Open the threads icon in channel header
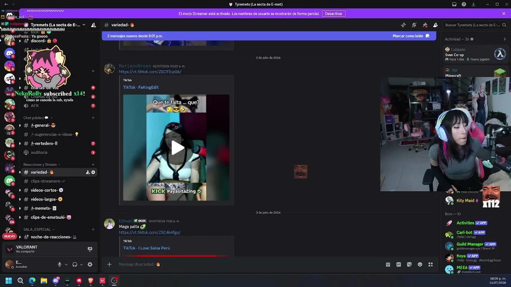Viewport: 511px width, 287px height. [x=403, y=25]
